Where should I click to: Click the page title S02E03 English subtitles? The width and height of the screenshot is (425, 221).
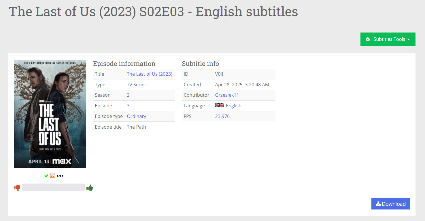(x=154, y=12)
